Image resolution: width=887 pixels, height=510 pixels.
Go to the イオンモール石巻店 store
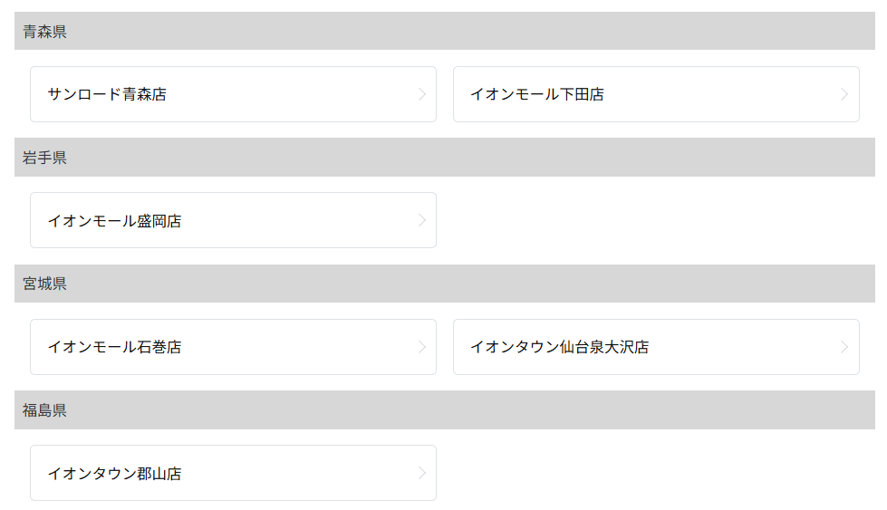click(x=114, y=347)
